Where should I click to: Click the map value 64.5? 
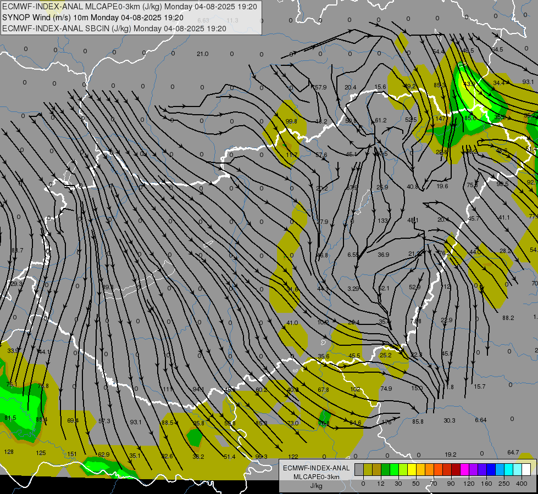pyautogui.click(x=497, y=50)
